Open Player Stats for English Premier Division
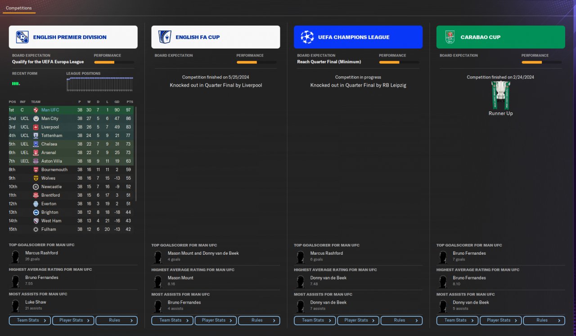Image resolution: width=576 pixels, height=336 pixels. tap(73, 320)
